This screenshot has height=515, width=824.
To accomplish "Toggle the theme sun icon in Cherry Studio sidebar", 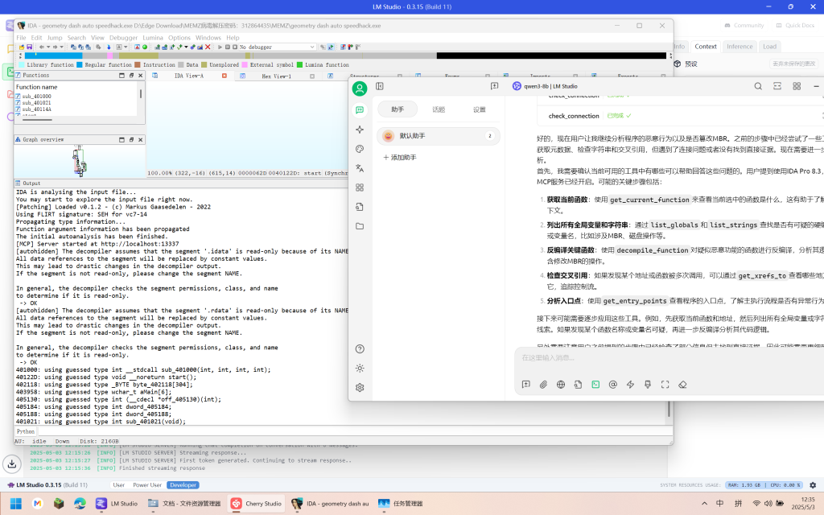I will (x=360, y=369).
